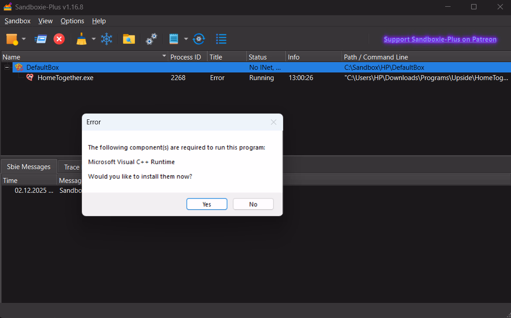Click the snowflake Suspend All icon
Screen dimensions: 511x318
[107, 39]
